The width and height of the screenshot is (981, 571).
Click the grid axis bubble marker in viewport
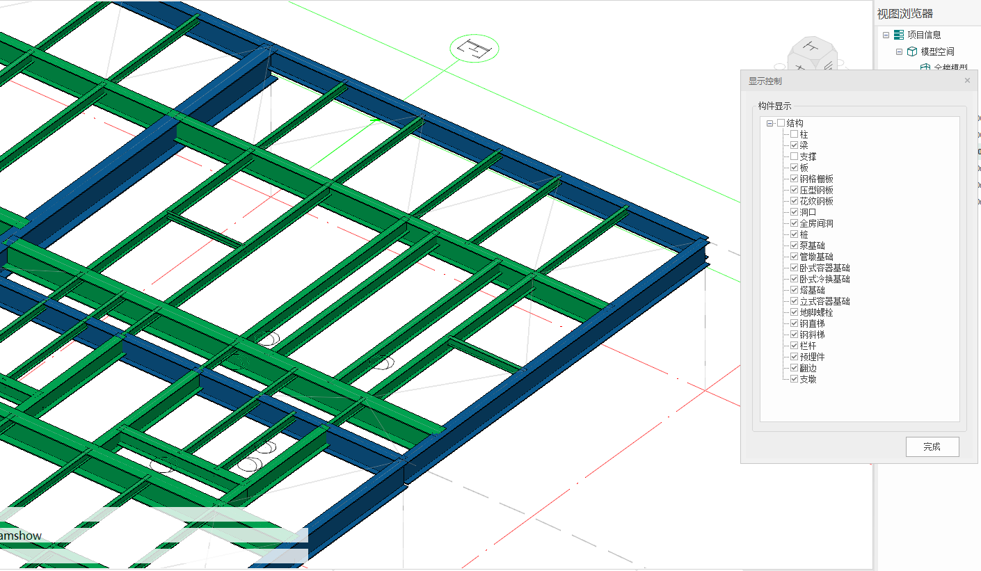click(x=474, y=48)
